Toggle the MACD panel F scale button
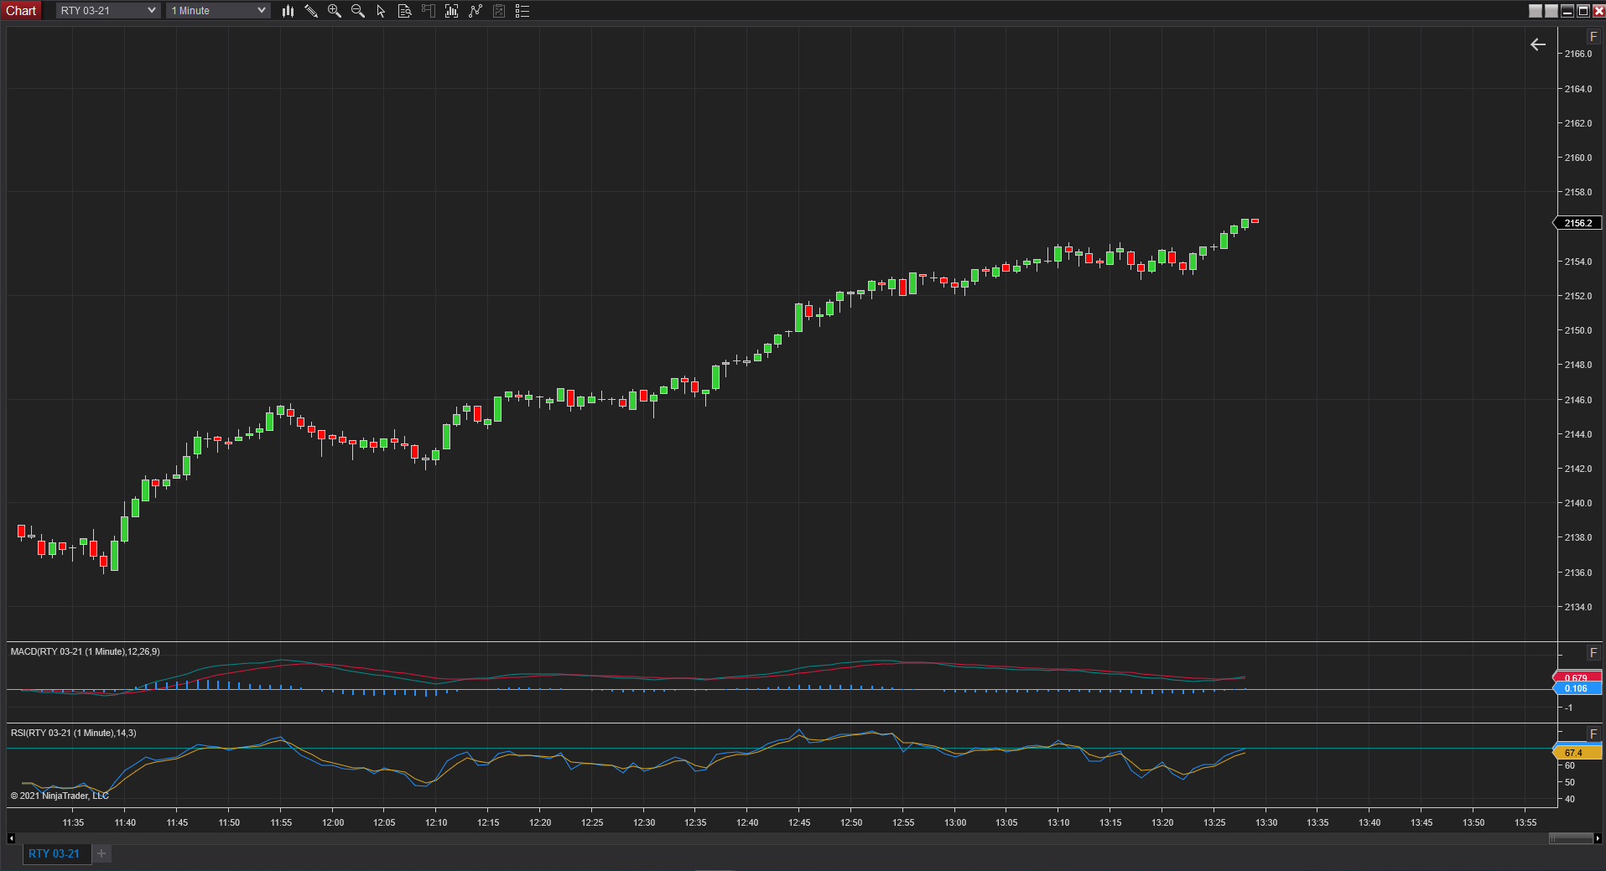 [1593, 653]
